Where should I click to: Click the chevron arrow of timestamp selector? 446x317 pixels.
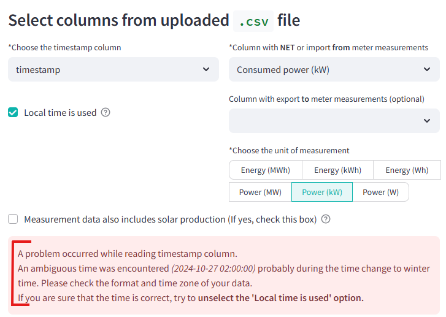pyautogui.click(x=206, y=69)
